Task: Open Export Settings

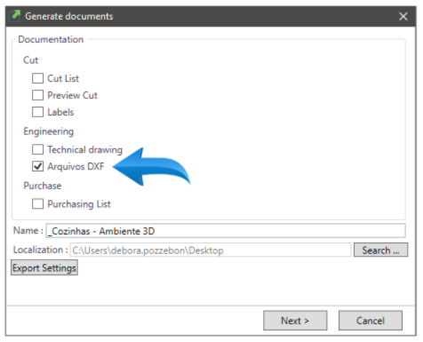Action: tap(44, 268)
